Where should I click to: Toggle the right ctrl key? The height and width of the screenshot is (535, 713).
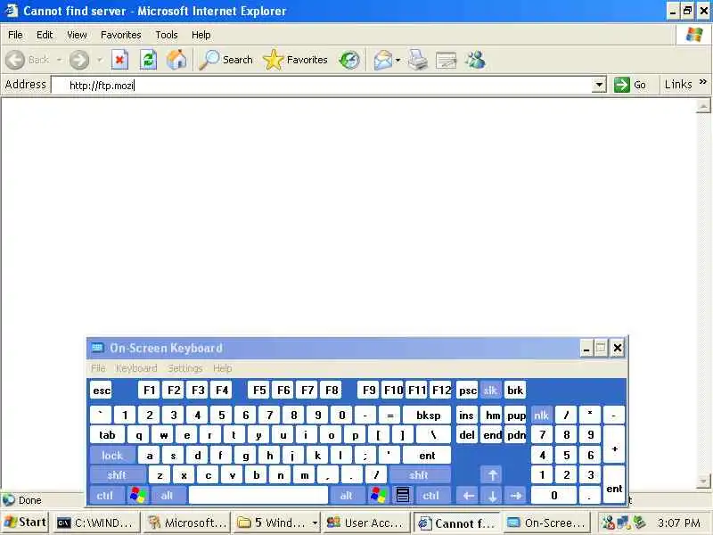pos(431,495)
